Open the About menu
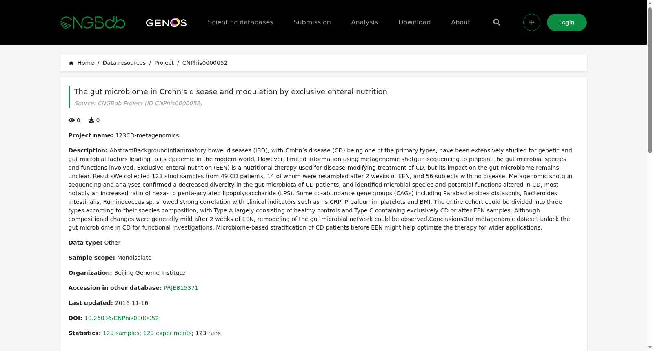The height and width of the screenshot is (351, 653). point(460,22)
